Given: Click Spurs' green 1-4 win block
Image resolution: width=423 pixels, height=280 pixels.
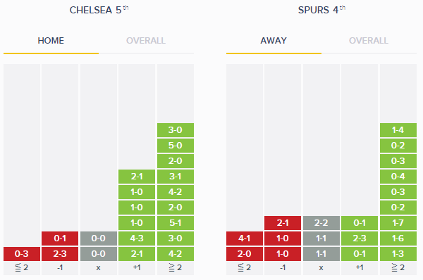Looking at the screenshot, I should click(398, 130).
